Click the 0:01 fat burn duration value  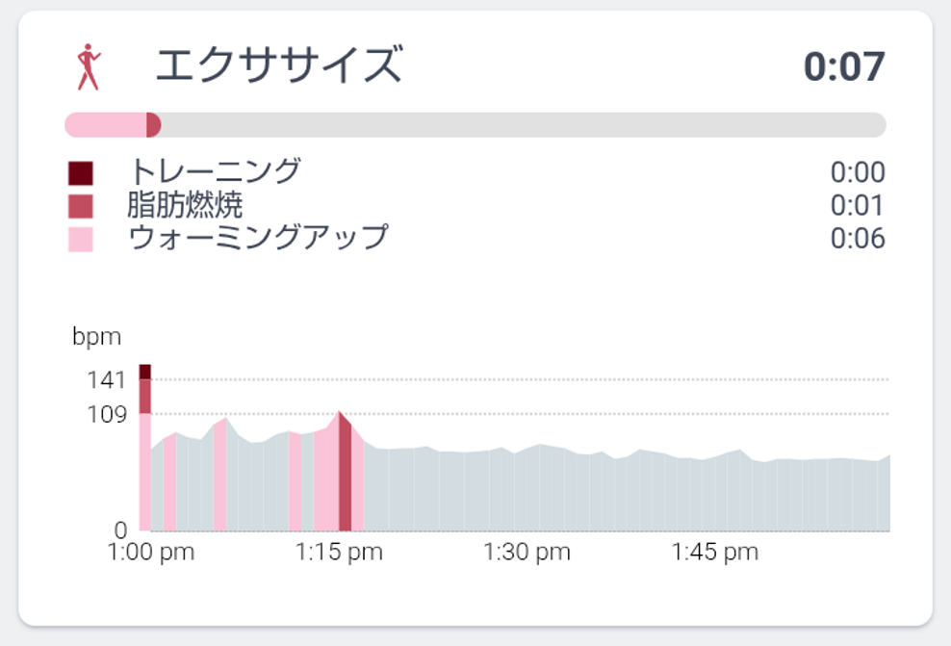(x=858, y=206)
